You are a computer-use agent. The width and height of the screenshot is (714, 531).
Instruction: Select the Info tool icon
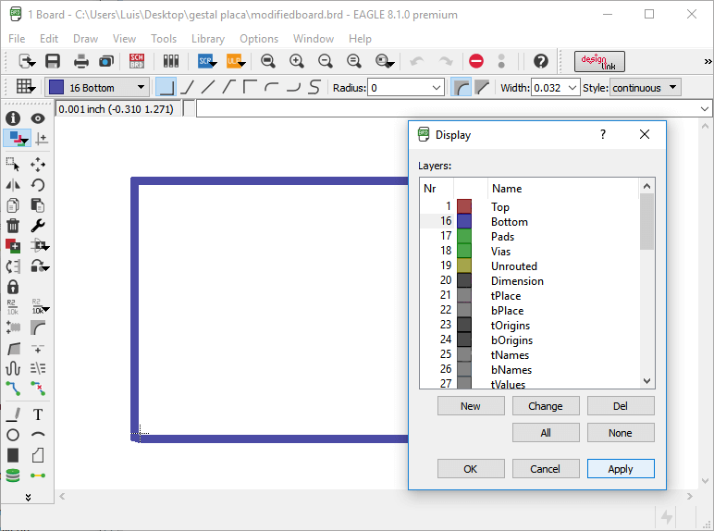coord(13,118)
